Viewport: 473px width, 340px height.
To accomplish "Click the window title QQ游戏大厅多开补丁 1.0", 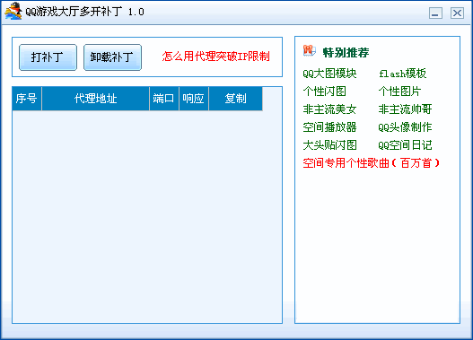I will point(84,12).
